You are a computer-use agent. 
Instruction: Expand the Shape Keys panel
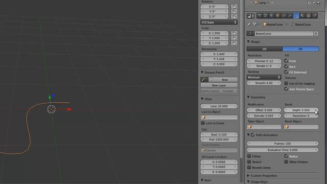248,182
